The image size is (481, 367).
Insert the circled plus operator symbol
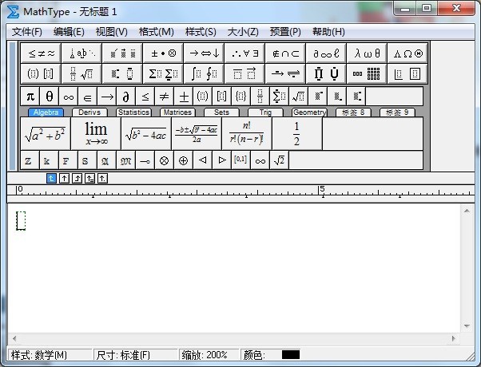tap(183, 160)
